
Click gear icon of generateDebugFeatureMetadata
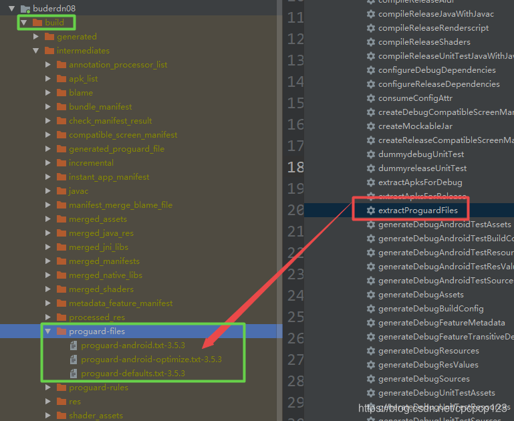(371, 323)
